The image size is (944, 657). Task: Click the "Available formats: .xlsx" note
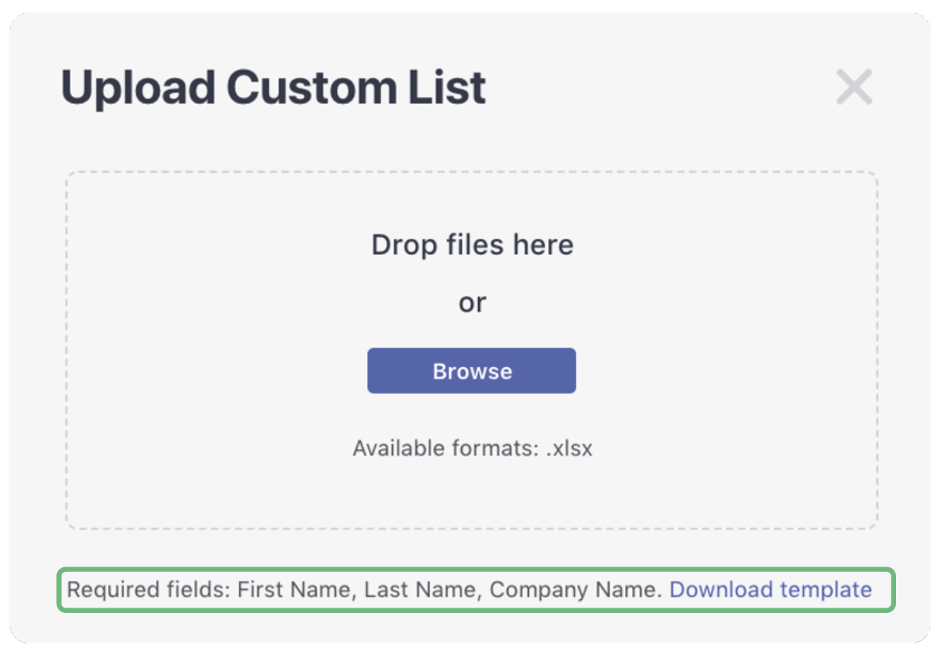pyautogui.click(x=472, y=449)
